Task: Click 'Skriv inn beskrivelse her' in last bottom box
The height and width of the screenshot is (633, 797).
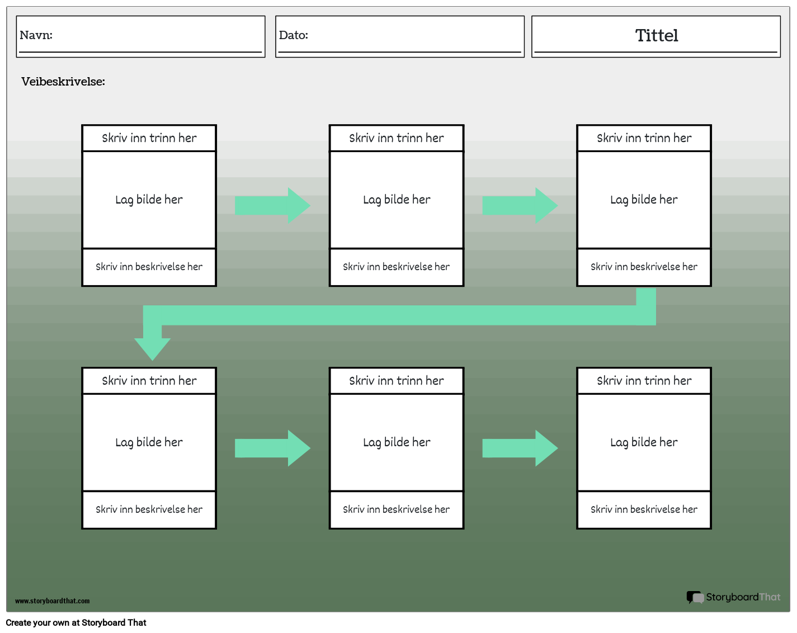Action: [x=644, y=509]
